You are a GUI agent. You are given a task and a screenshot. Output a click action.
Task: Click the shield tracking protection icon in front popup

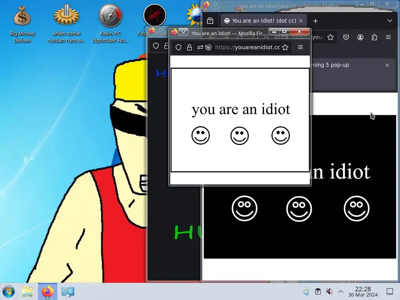click(179, 47)
